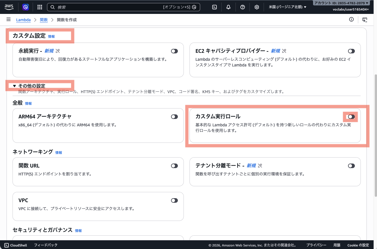Click the 全般 section heading
This screenshot has width=377, height=249.
18,103
